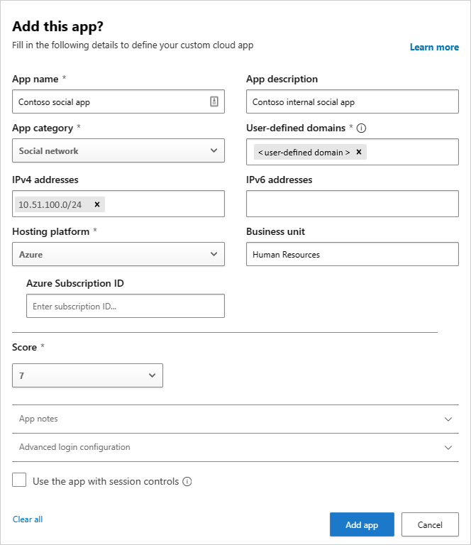Click the Cancel button

430,524
